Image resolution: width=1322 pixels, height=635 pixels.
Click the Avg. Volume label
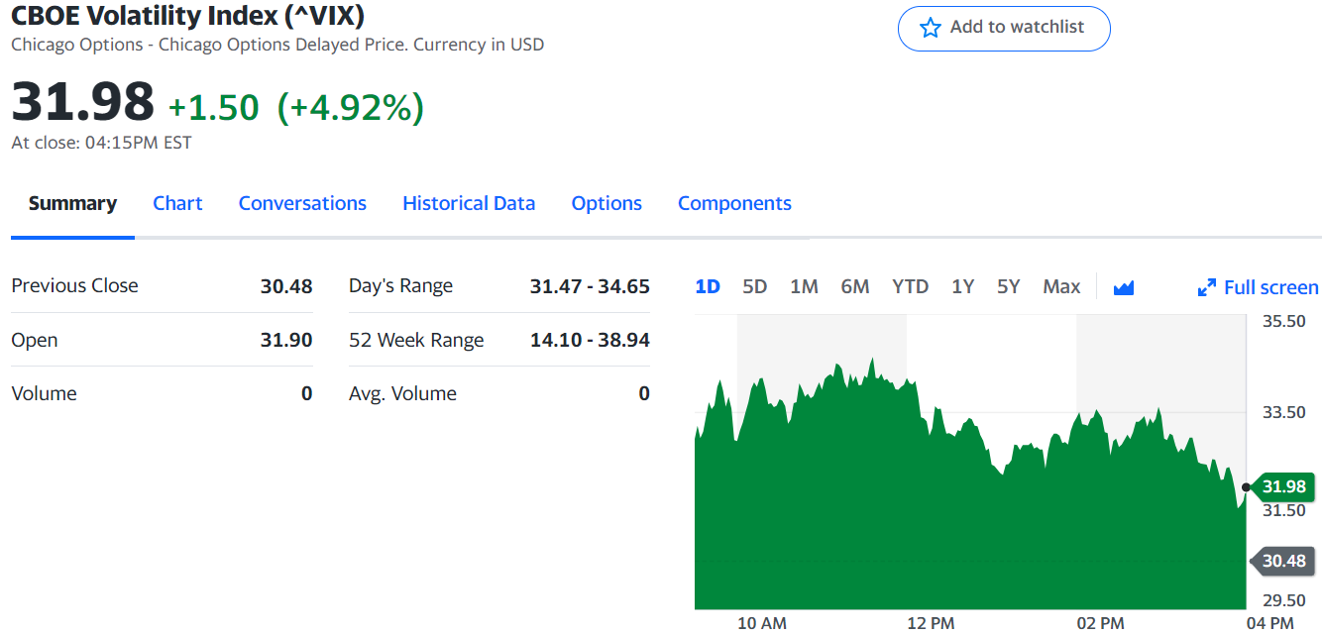pos(402,393)
